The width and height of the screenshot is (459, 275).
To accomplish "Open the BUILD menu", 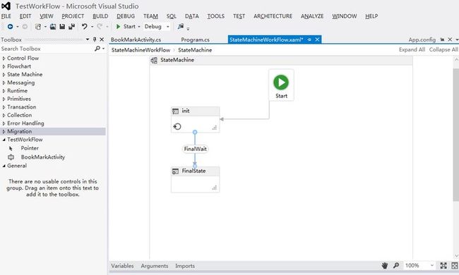I will (x=100, y=16).
